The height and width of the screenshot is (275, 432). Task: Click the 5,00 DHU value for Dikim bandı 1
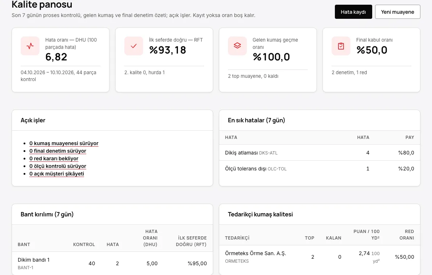[x=152, y=263]
